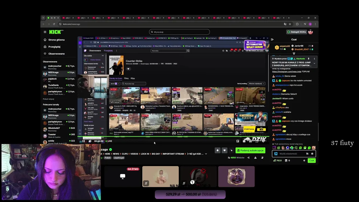The height and width of the screenshot is (202, 359).
Task: Open the Kick hamburger sidebar menu
Action: 45,32
